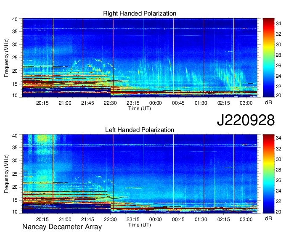Click the 15 MHz tick on Left Handed axis
This screenshot has height=232, width=286.
point(15,200)
